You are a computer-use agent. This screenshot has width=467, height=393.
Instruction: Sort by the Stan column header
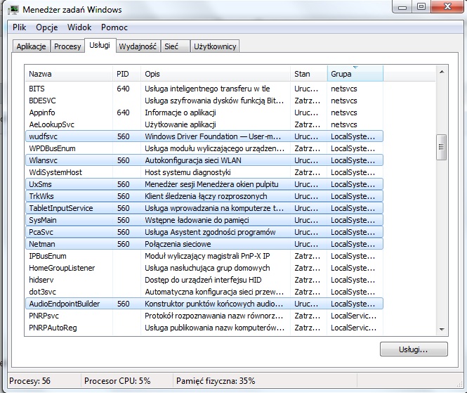tap(309, 74)
